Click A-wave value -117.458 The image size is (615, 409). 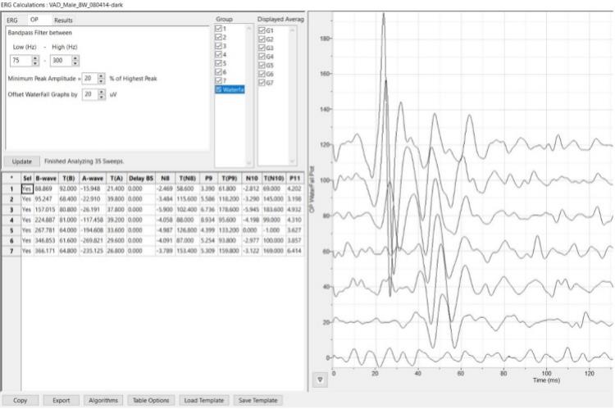click(x=92, y=220)
